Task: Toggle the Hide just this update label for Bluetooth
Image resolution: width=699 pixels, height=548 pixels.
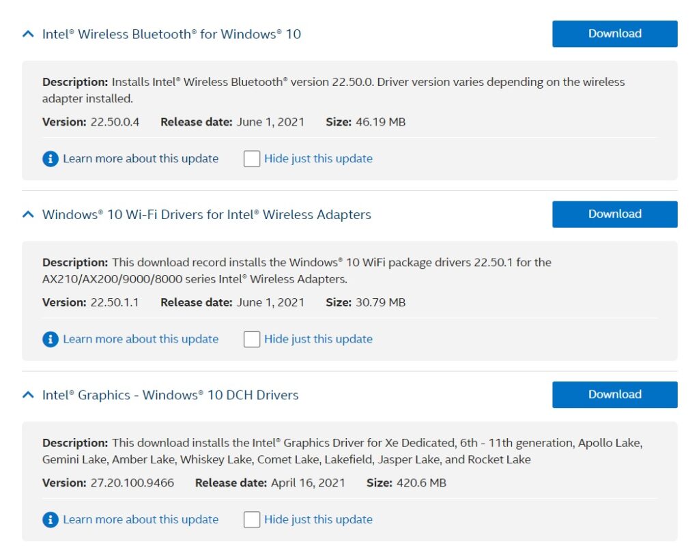Action: [318, 158]
